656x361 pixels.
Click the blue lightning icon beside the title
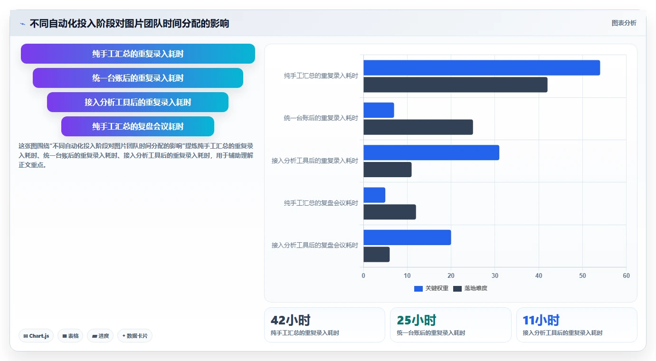click(23, 24)
